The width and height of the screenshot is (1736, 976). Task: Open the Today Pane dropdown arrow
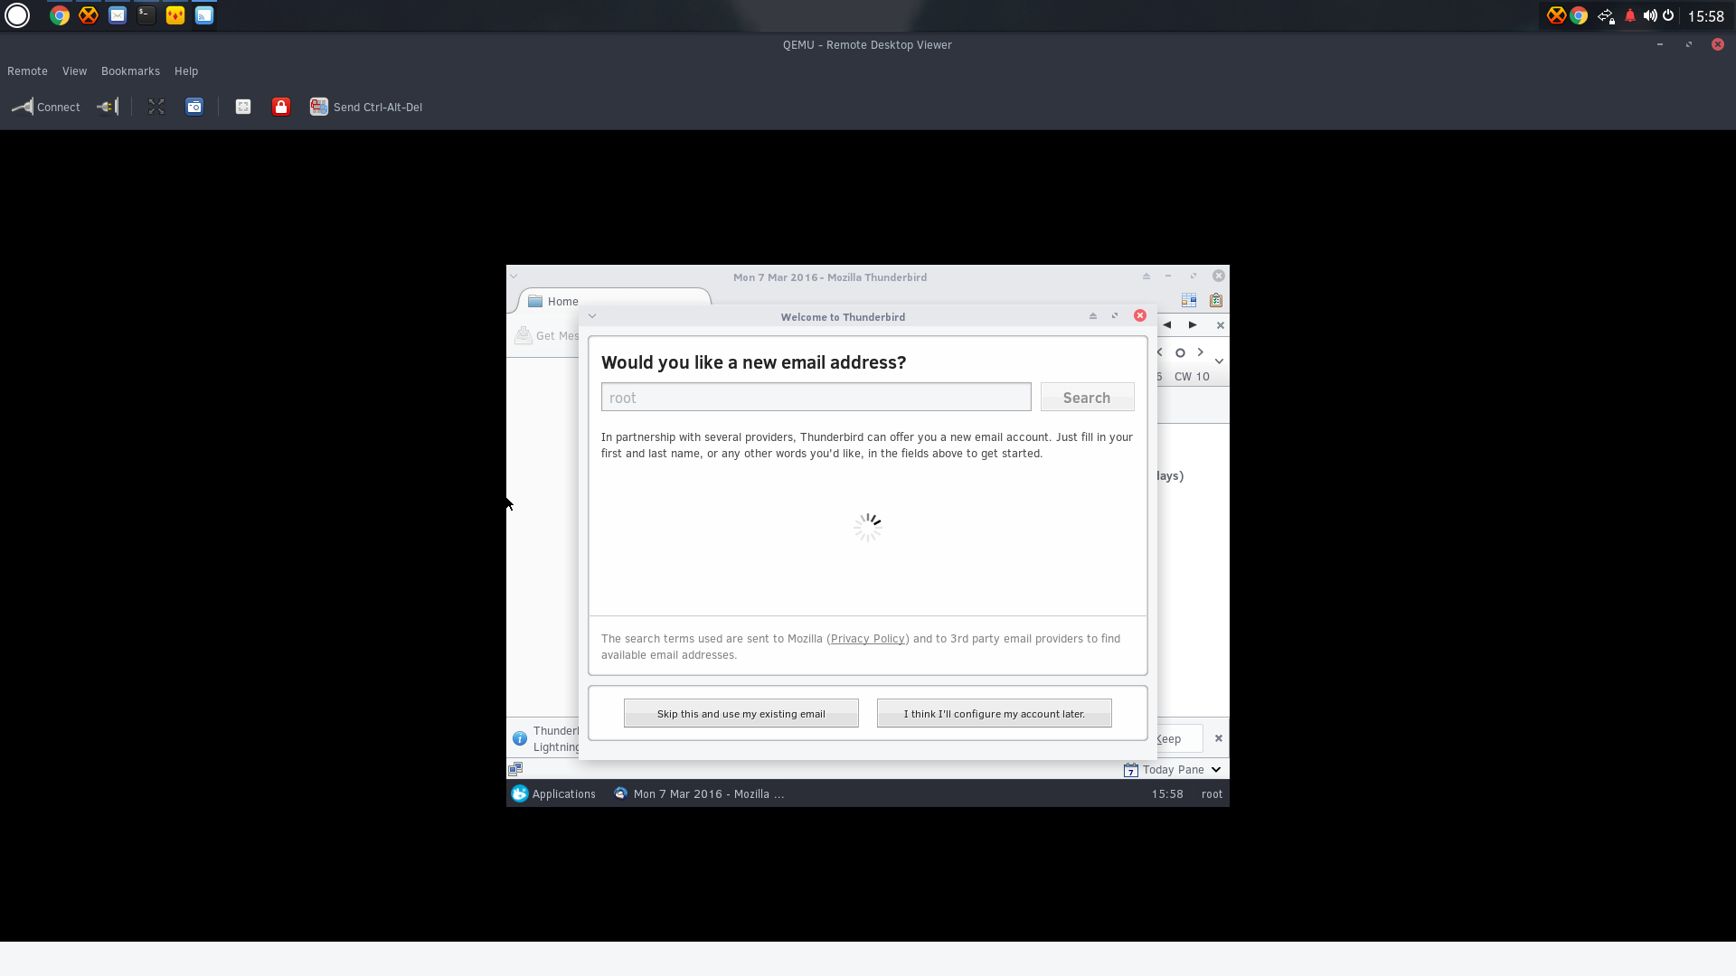tap(1216, 770)
